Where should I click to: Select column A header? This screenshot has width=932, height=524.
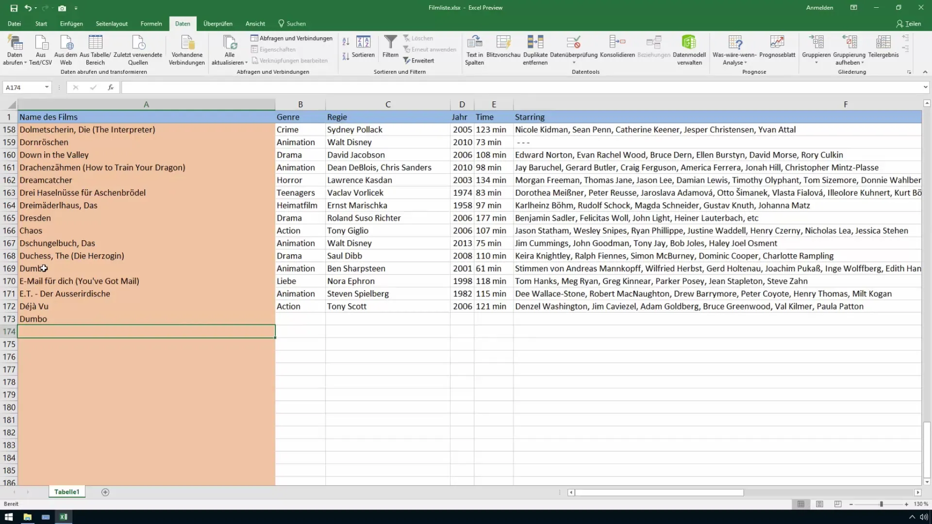click(146, 104)
